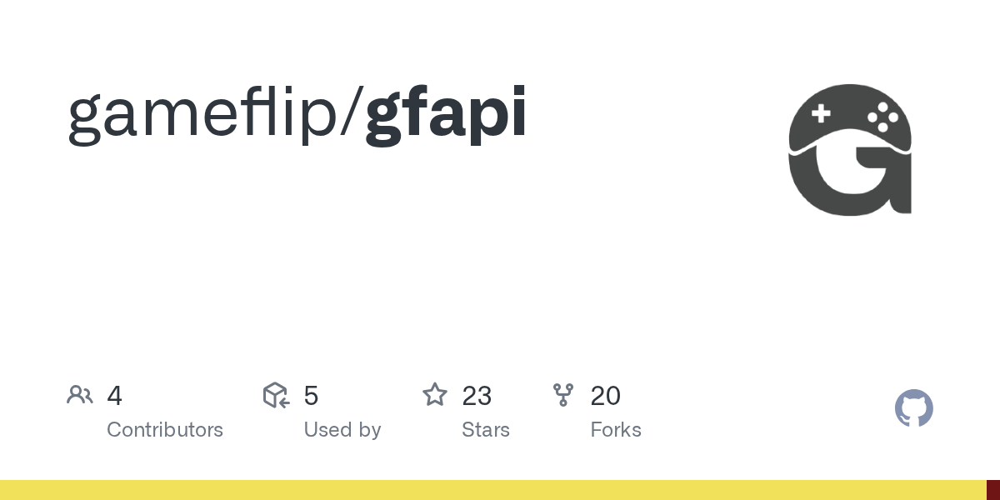Click the four-dot button cluster on controller logo
Image resolution: width=1000 pixels, height=500 pixels.
(x=882, y=117)
